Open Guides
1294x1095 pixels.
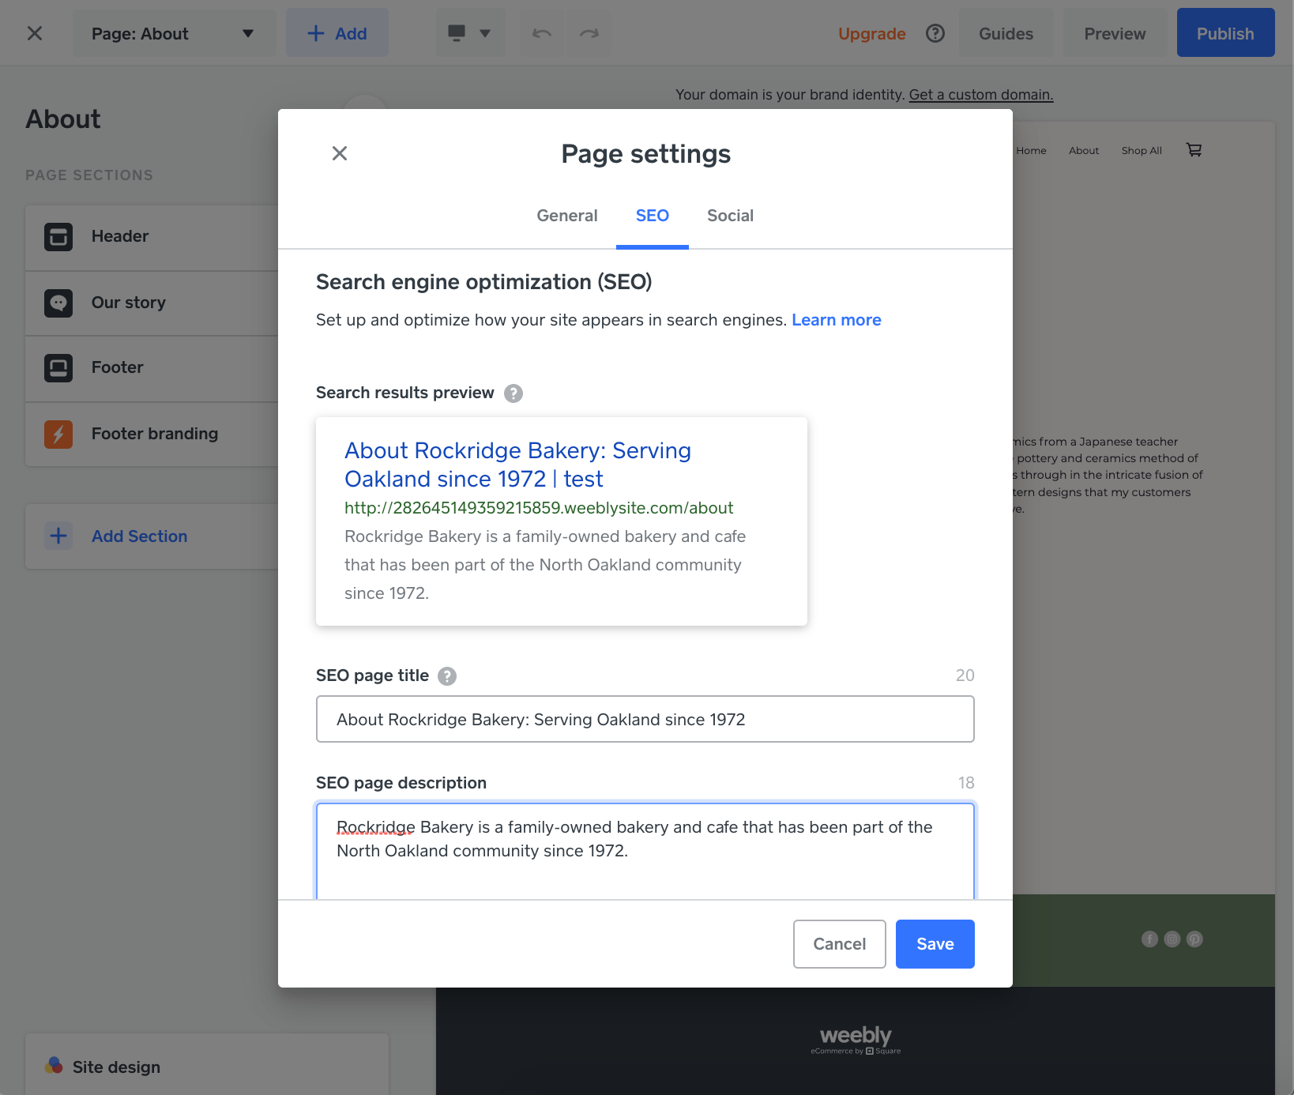1006,33
